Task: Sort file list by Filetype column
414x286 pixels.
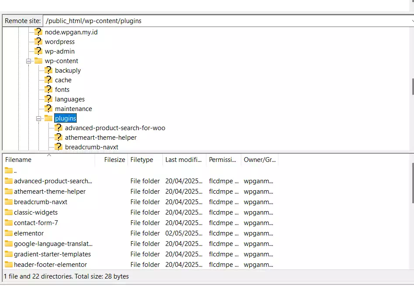Action: tap(145, 160)
